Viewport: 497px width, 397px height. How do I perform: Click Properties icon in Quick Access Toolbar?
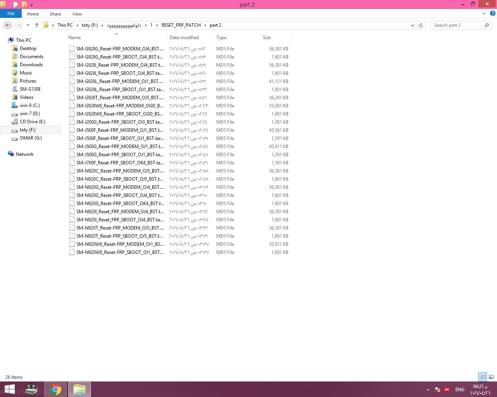point(16,5)
